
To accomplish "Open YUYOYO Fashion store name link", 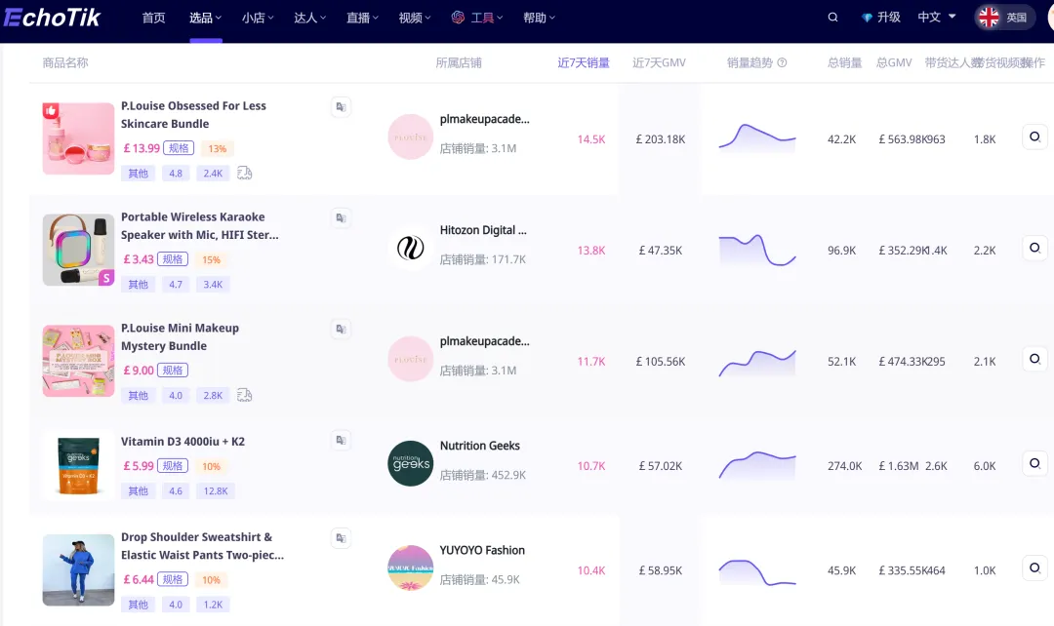I will tap(482, 550).
